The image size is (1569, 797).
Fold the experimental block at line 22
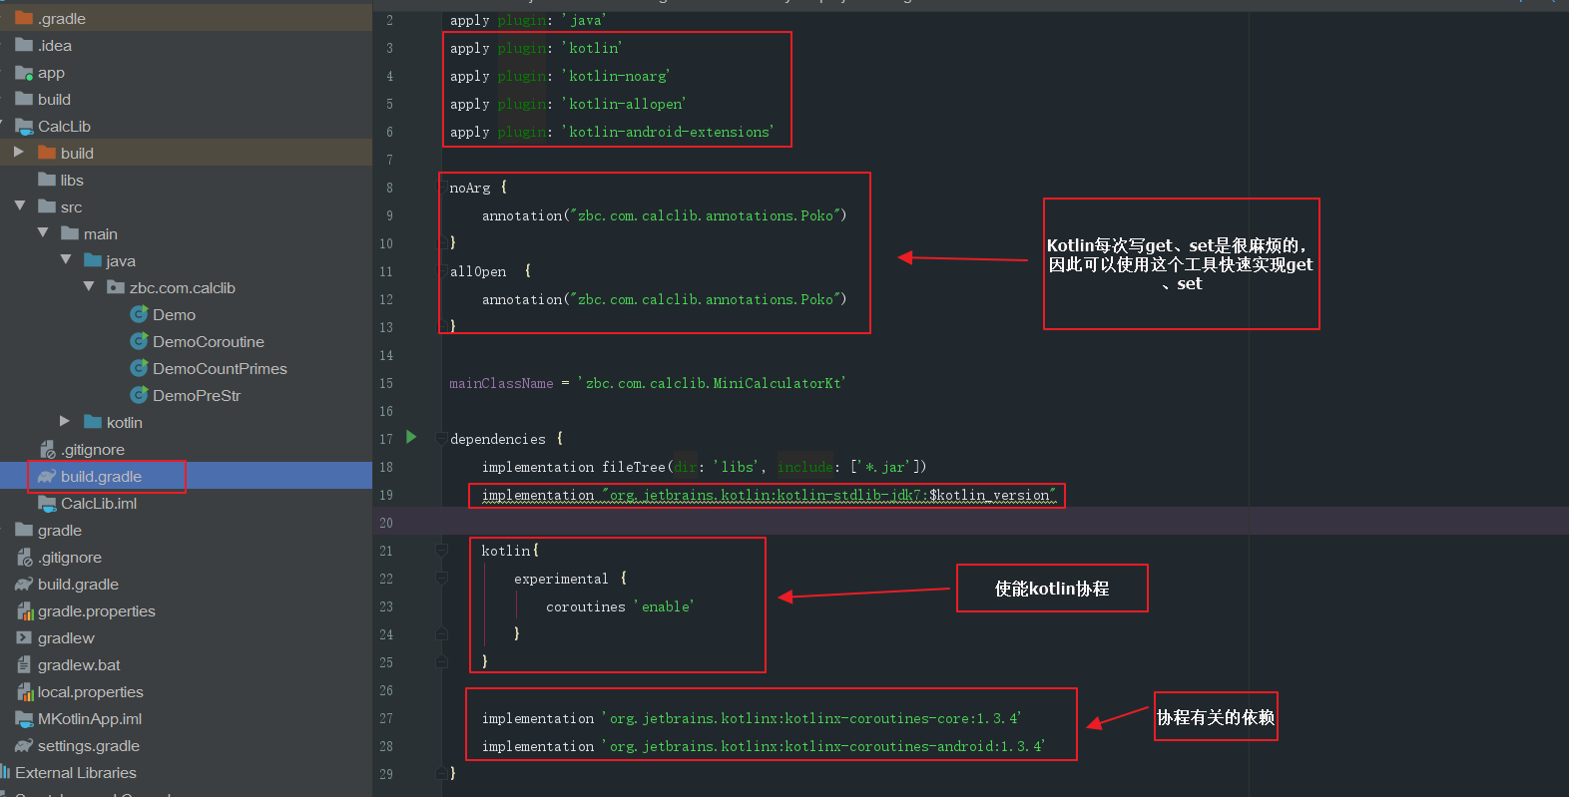[441, 577]
